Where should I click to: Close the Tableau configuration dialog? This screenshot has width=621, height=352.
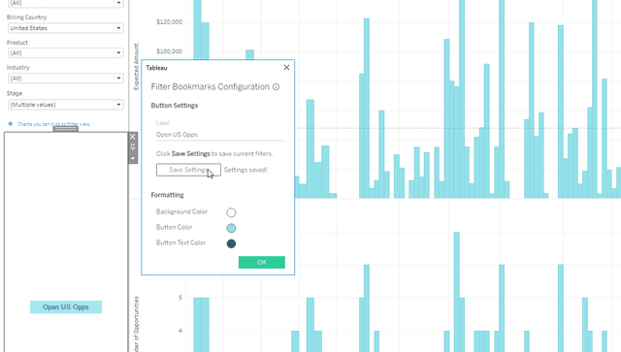coord(286,67)
